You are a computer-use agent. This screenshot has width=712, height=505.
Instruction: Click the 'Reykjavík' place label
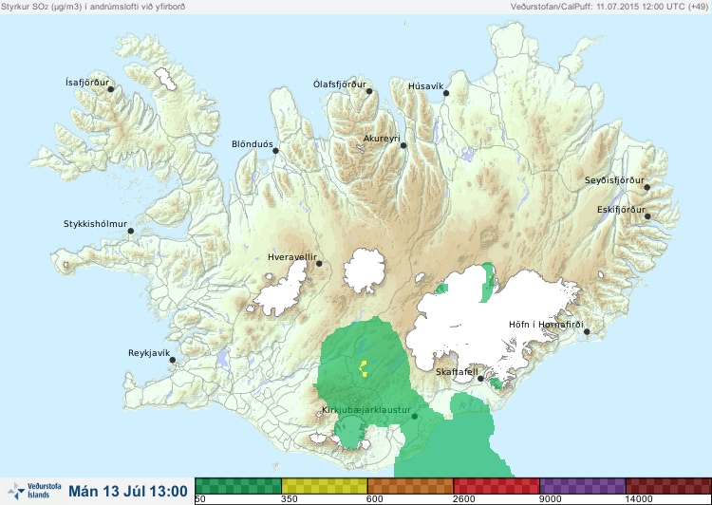click(x=149, y=353)
